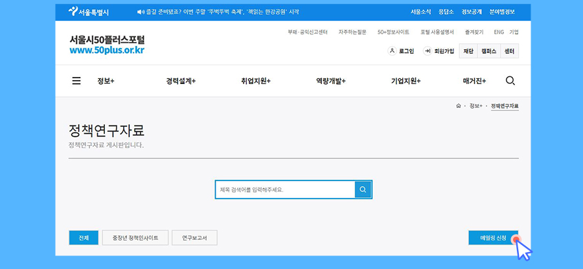
Task: Click the 센터 button
Action: (509, 51)
